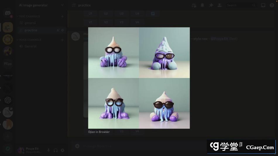Click the U1 upscale button
This screenshot has height=156, width=278.
90,13
